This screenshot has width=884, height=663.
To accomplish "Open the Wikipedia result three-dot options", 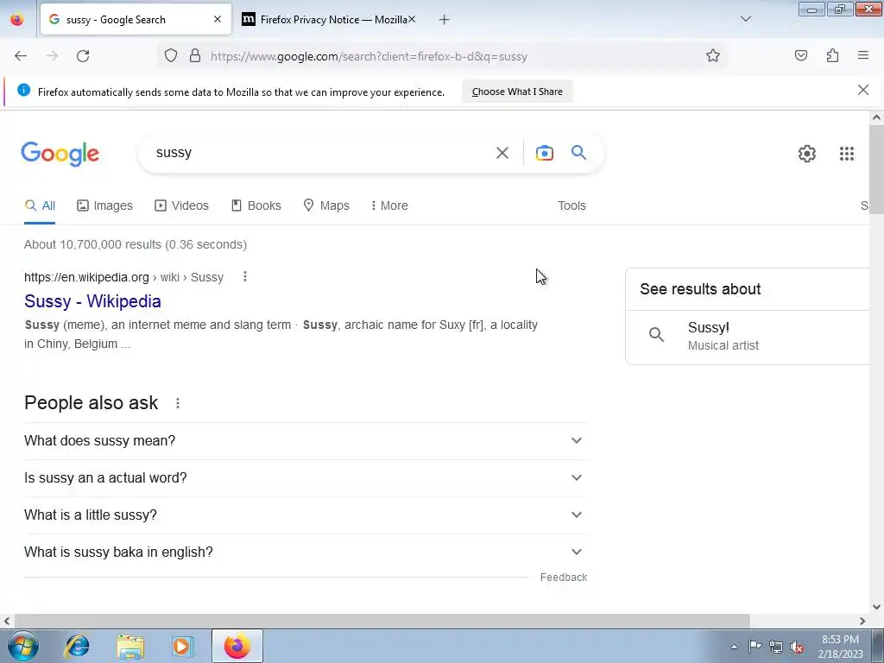I will point(244,276).
